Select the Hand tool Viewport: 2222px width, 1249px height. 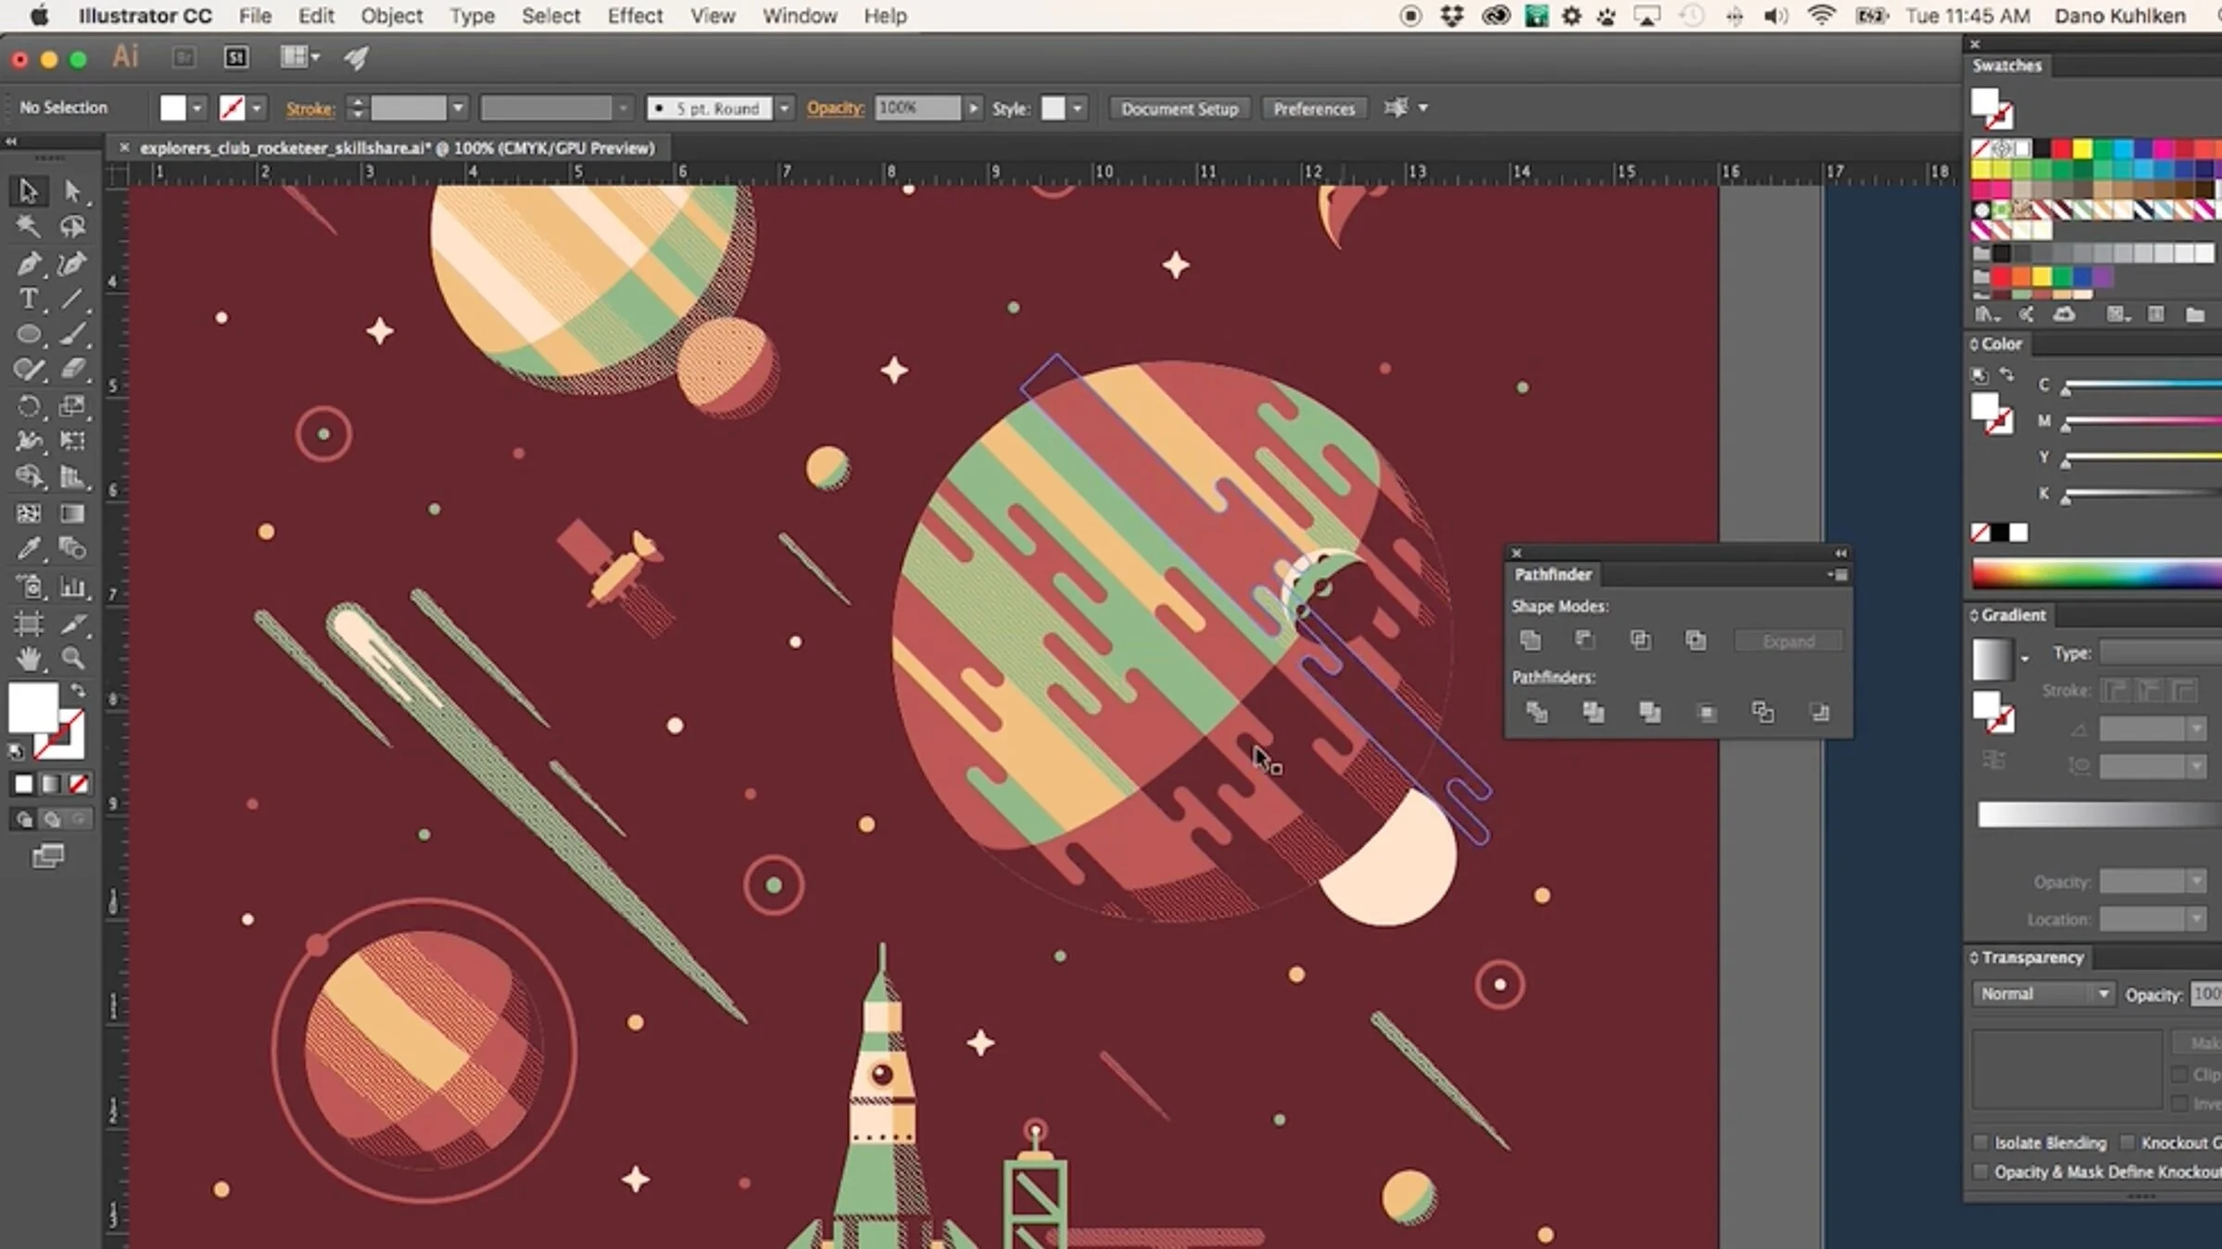point(28,659)
